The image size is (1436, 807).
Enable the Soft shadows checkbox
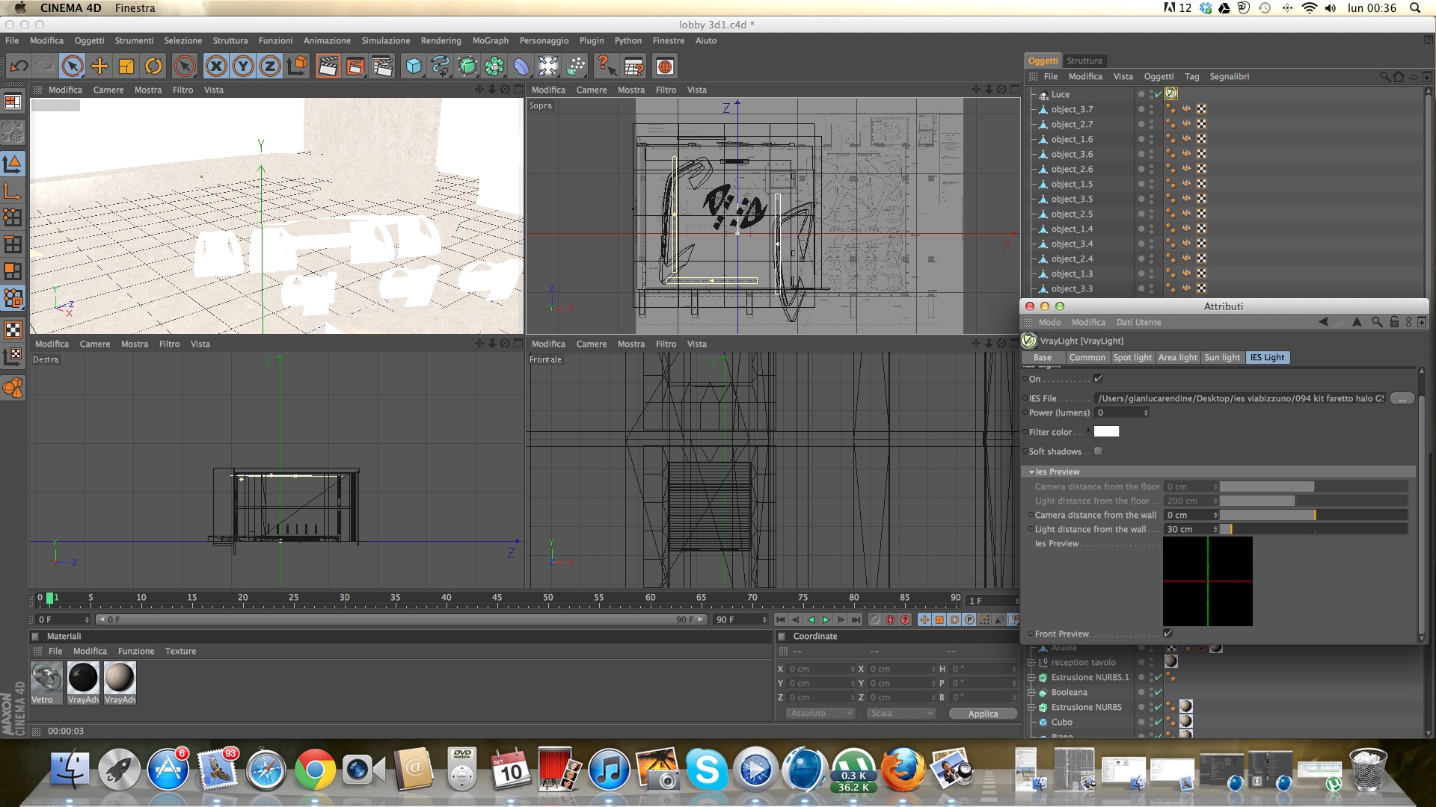(x=1098, y=451)
